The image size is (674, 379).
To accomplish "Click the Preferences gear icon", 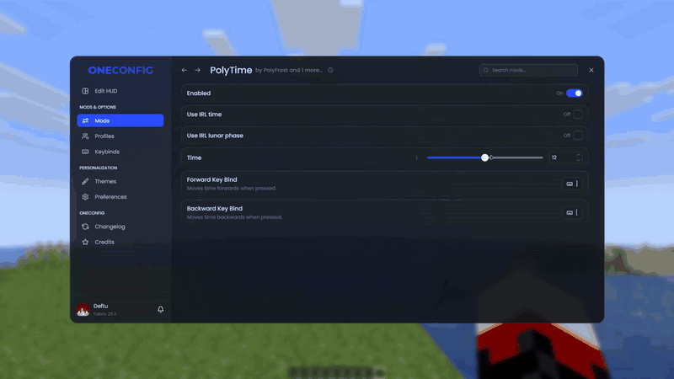I will 86,197.
